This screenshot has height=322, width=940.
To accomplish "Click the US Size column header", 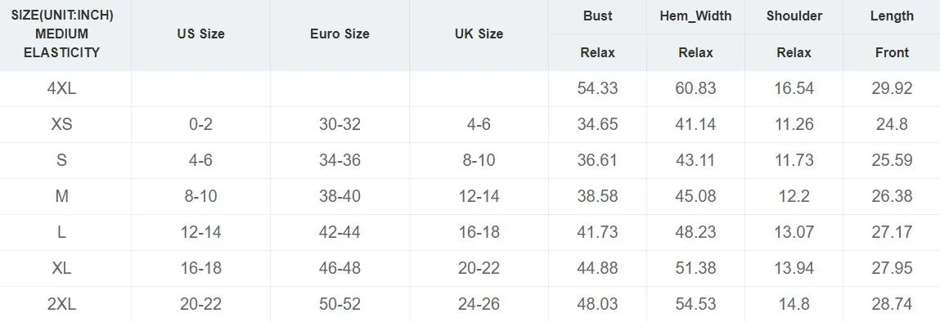I will pyautogui.click(x=200, y=34).
